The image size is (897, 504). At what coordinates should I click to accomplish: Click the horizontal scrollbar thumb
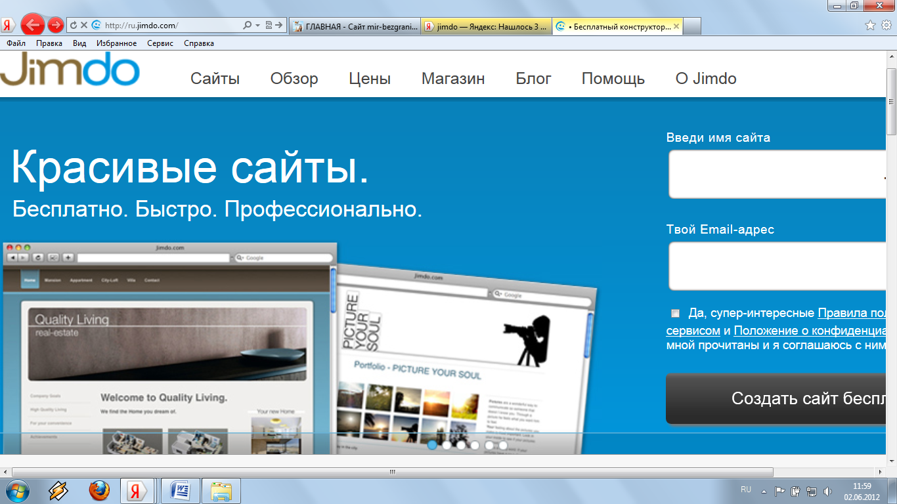(392, 471)
